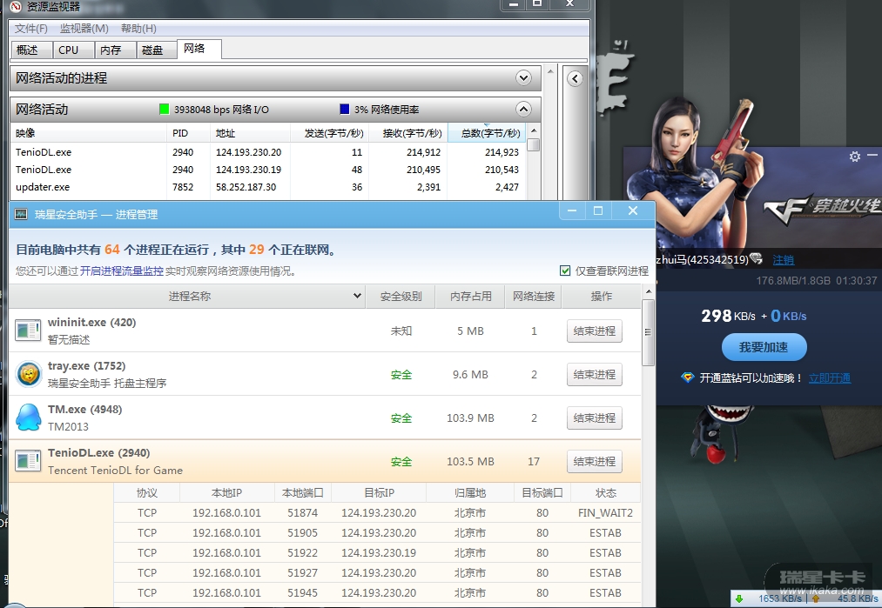This screenshot has height=608, width=882.
Task: Collapse the side panel with left chevron
Action: (575, 79)
